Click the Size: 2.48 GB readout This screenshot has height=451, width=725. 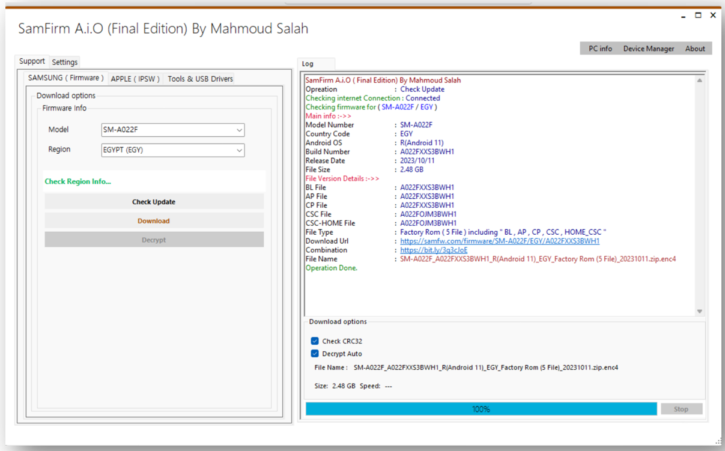coord(335,386)
